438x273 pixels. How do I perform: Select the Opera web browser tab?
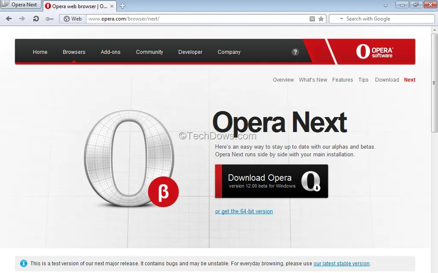coord(80,6)
